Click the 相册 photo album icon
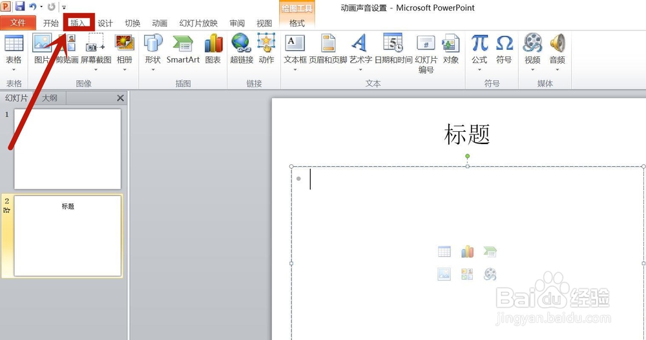The height and width of the screenshot is (340, 646). click(x=125, y=43)
